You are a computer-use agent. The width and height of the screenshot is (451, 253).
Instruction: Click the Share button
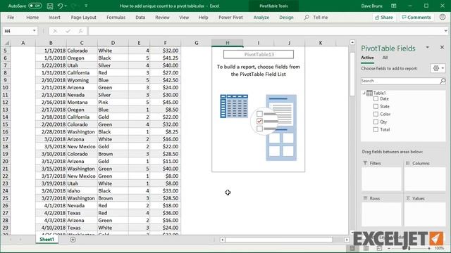384,17
